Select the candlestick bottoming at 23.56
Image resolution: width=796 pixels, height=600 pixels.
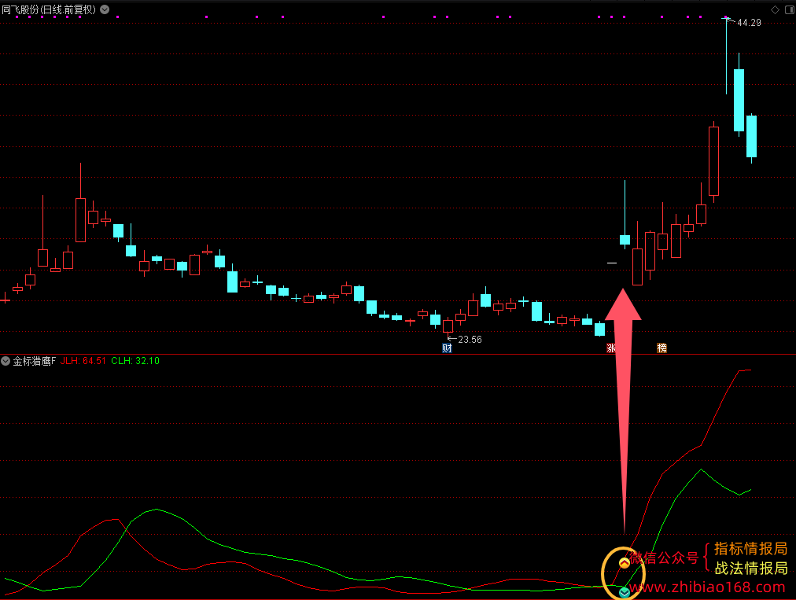pyautogui.click(x=448, y=326)
